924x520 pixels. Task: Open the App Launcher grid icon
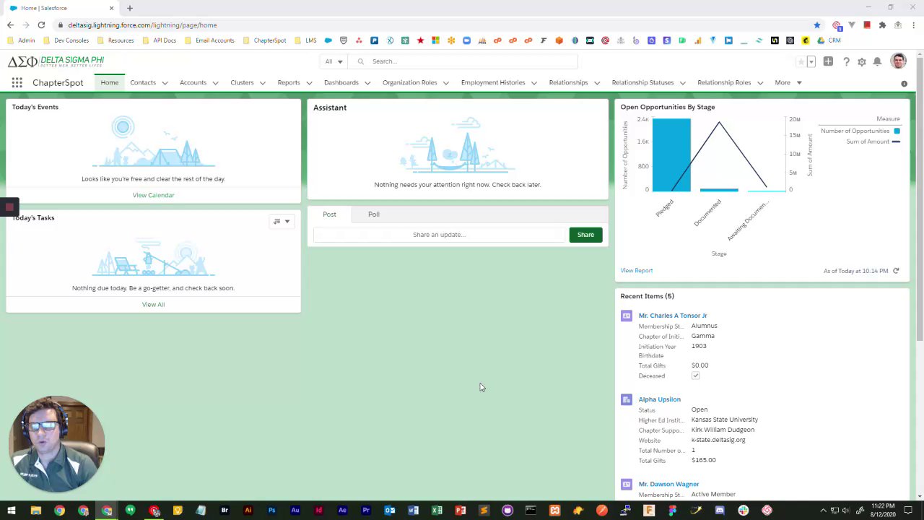tap(17, 83)
